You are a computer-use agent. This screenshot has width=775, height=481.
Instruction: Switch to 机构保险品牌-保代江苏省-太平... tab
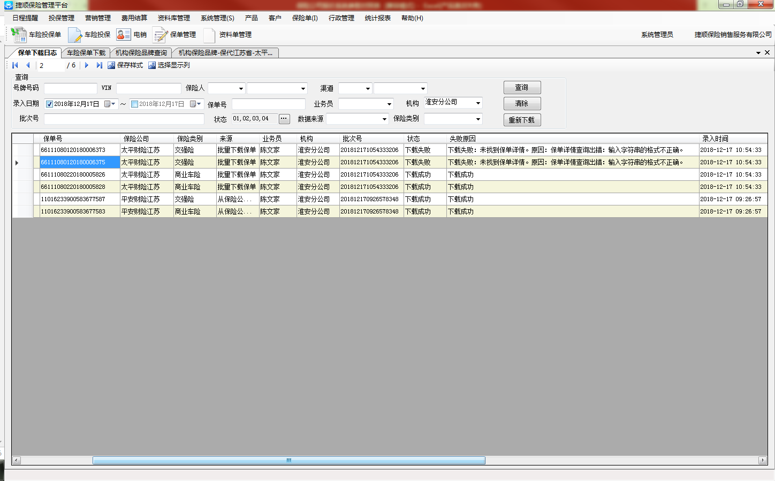pos(225,53)
